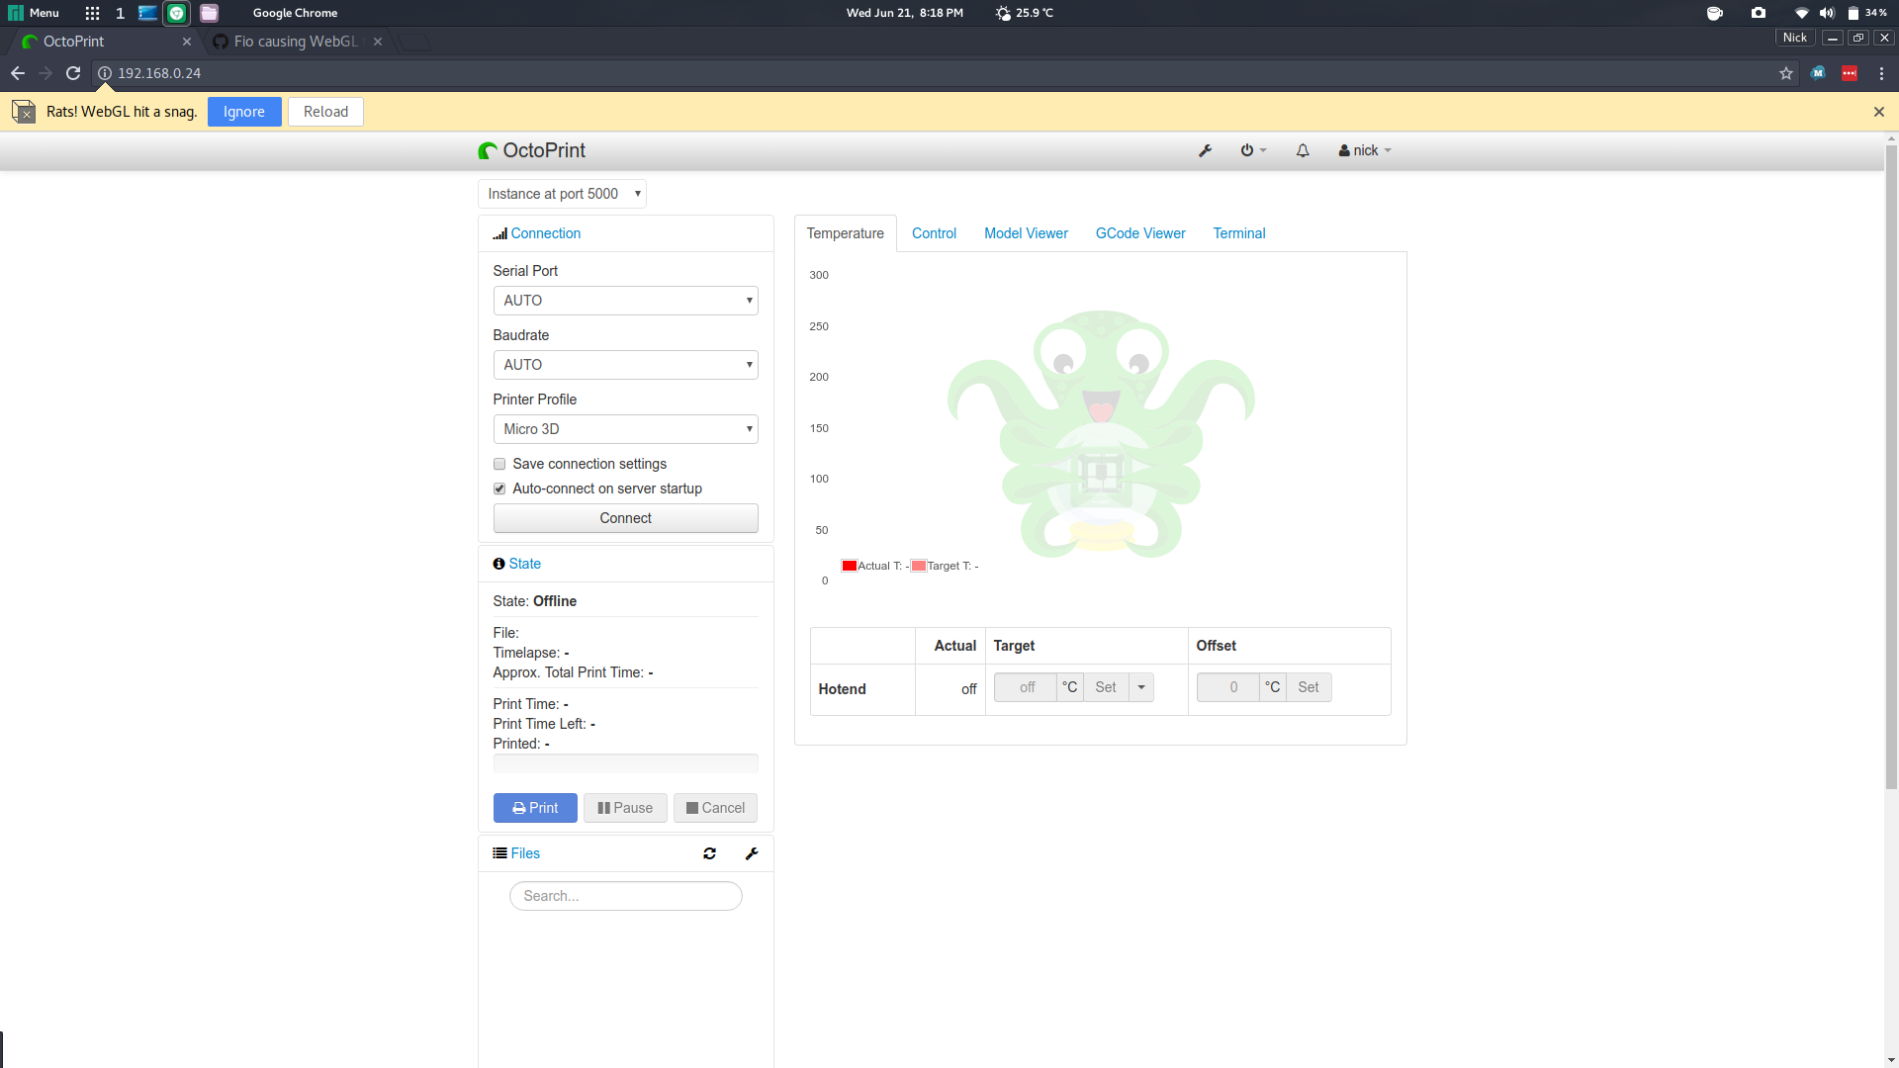Image resolution: width=1899 pixels, height=1068 pixels.
Task: Click the State panel info icon
Action: [498, 564]
